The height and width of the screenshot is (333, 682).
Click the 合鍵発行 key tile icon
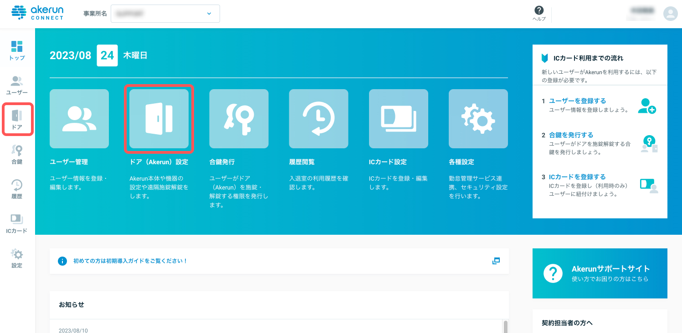click(239, 119)
